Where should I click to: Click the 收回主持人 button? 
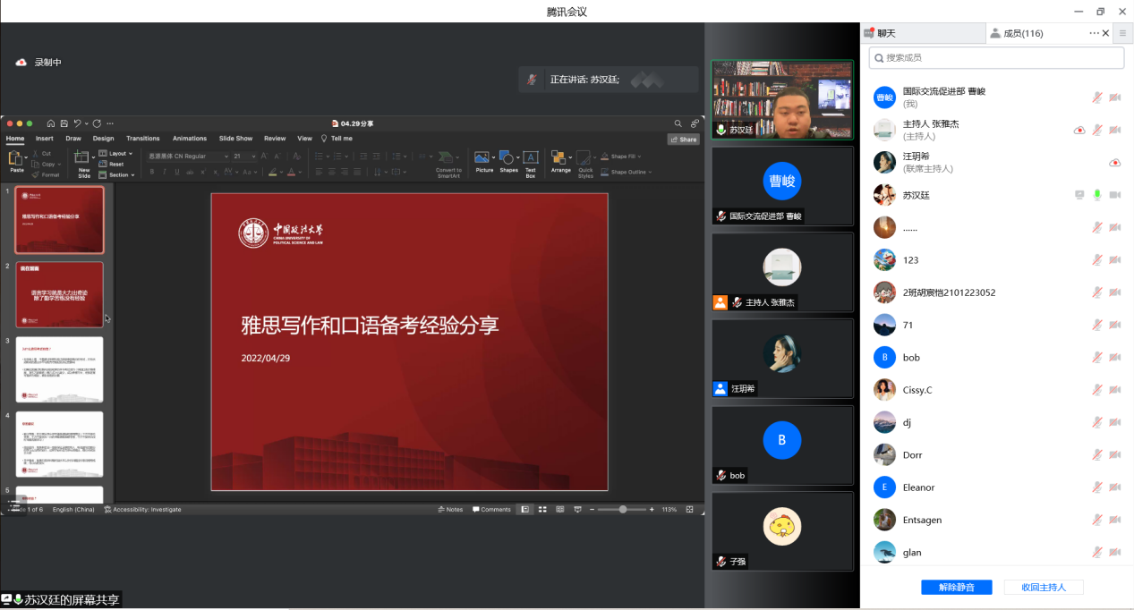1043,588
